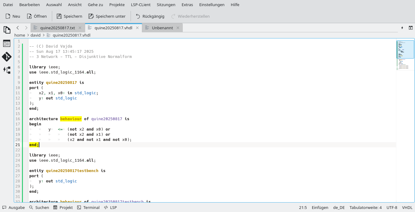The height and width of the screenshot is (212, 415).
Task: Open the Projekte menu
Action: (x=117, y=5)
